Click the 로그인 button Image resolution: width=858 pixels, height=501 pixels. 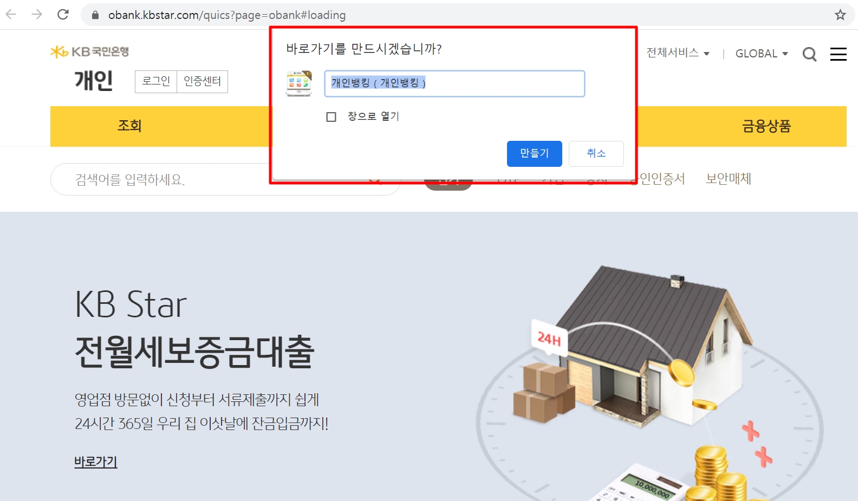(x=156, y=81)
